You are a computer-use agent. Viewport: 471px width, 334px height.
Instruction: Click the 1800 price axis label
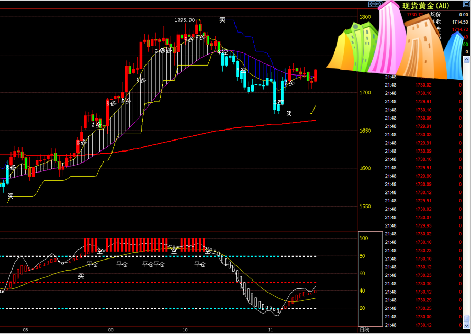coord(365,17)
